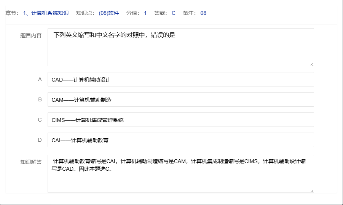Viewport: 343px width, 205px height.
Task: Click the score value 1 after 分值
Action: [x=145, y=13]
